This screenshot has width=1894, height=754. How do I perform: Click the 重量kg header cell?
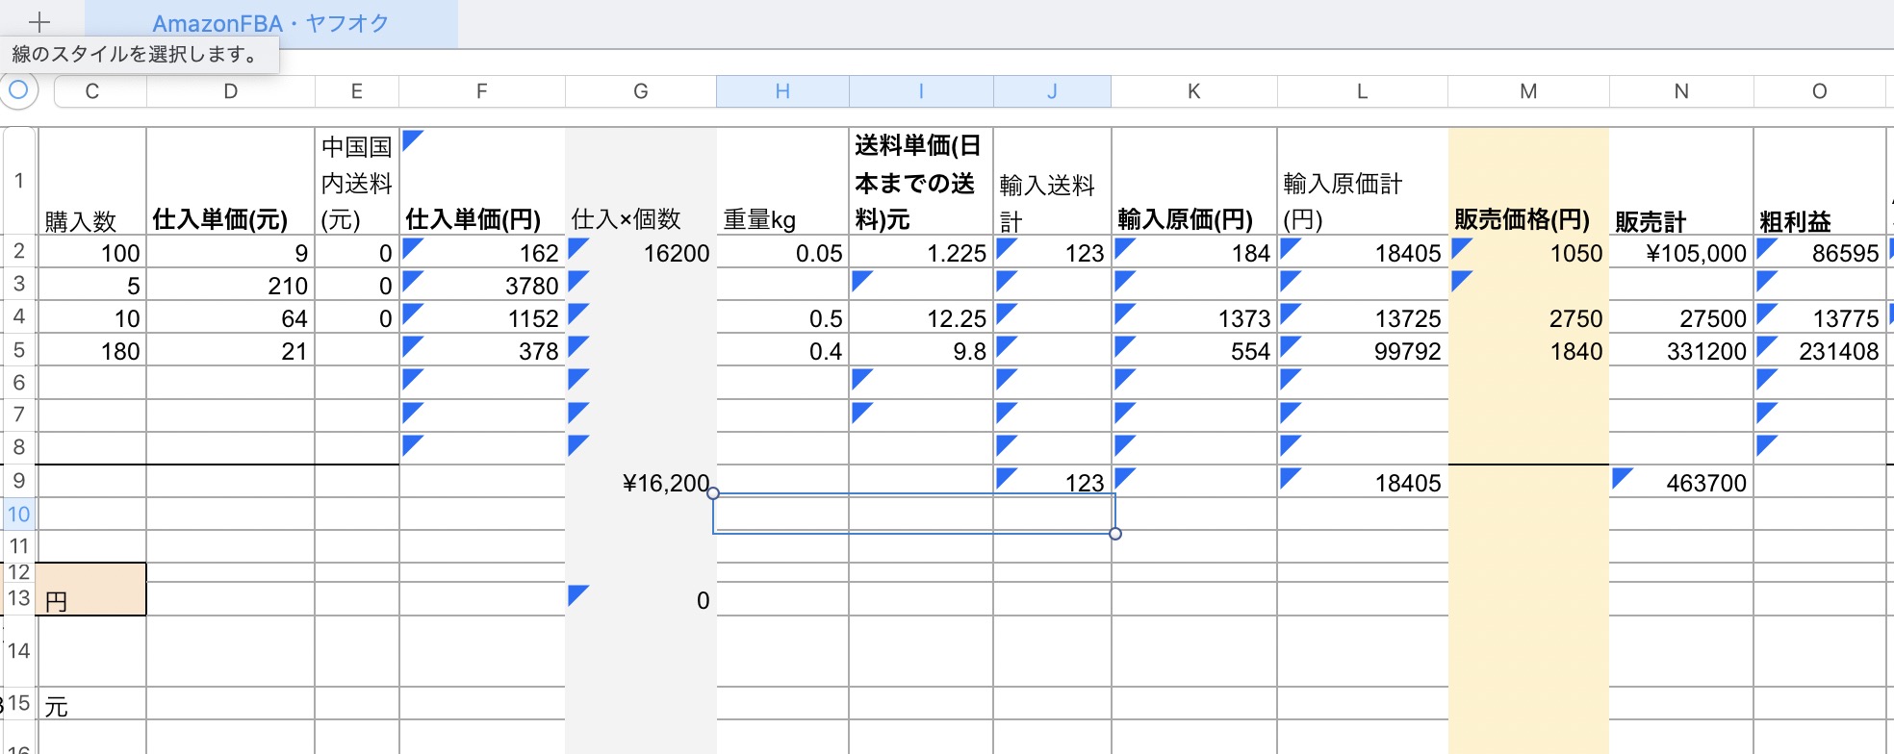(x=782, y=181)
